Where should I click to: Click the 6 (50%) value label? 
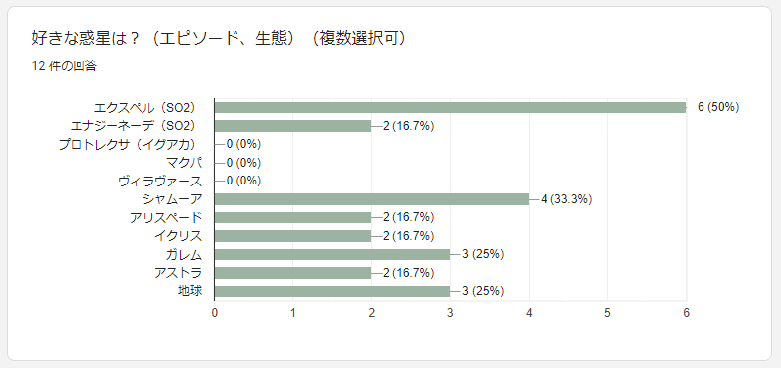click(x=718, y=107)
